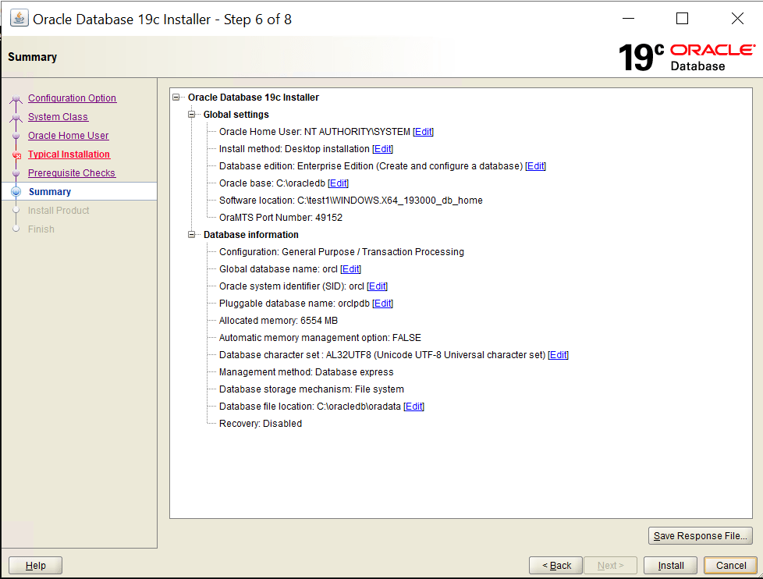Click the Save Response File button
Screen dimensions: 763x579
click(701, 536)
